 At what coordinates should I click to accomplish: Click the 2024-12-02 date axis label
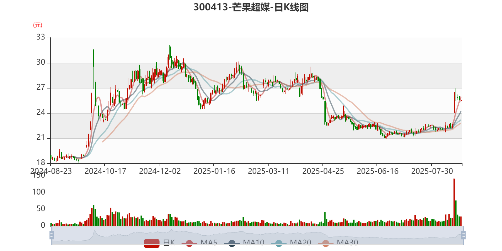point(160,171)
